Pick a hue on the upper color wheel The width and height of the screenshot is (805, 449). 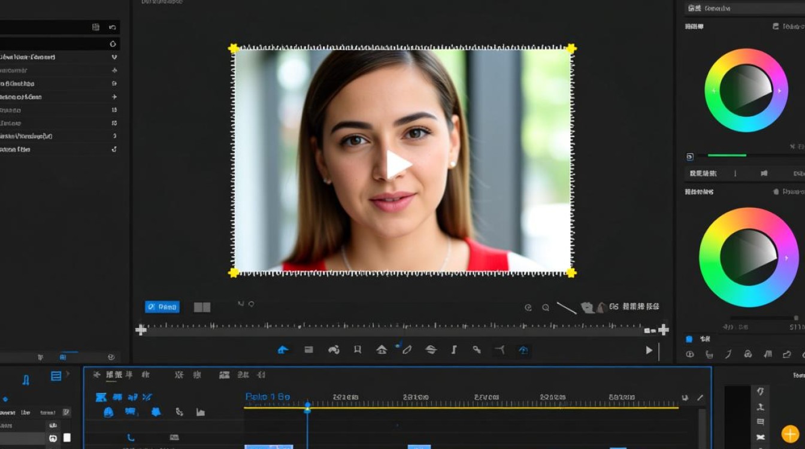click(746, 90)
